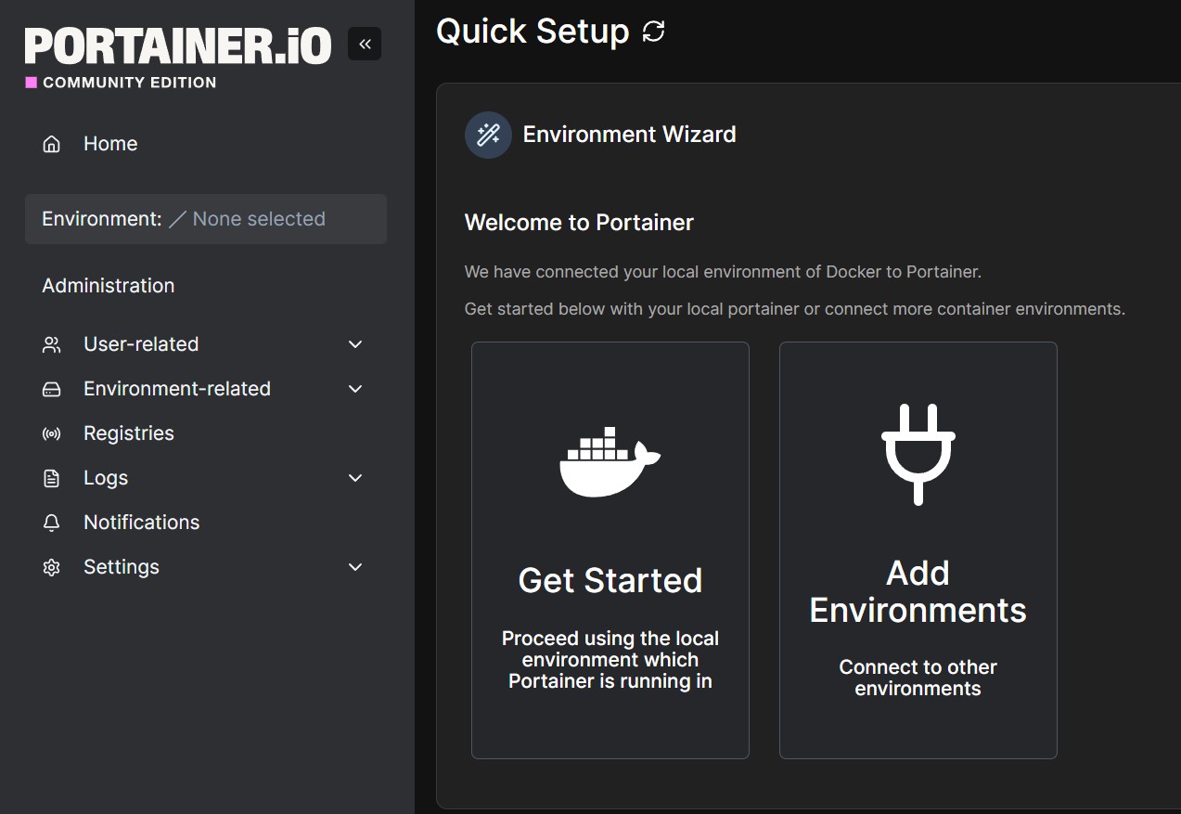Click the Environment Wizard magic wand icon

487,134
